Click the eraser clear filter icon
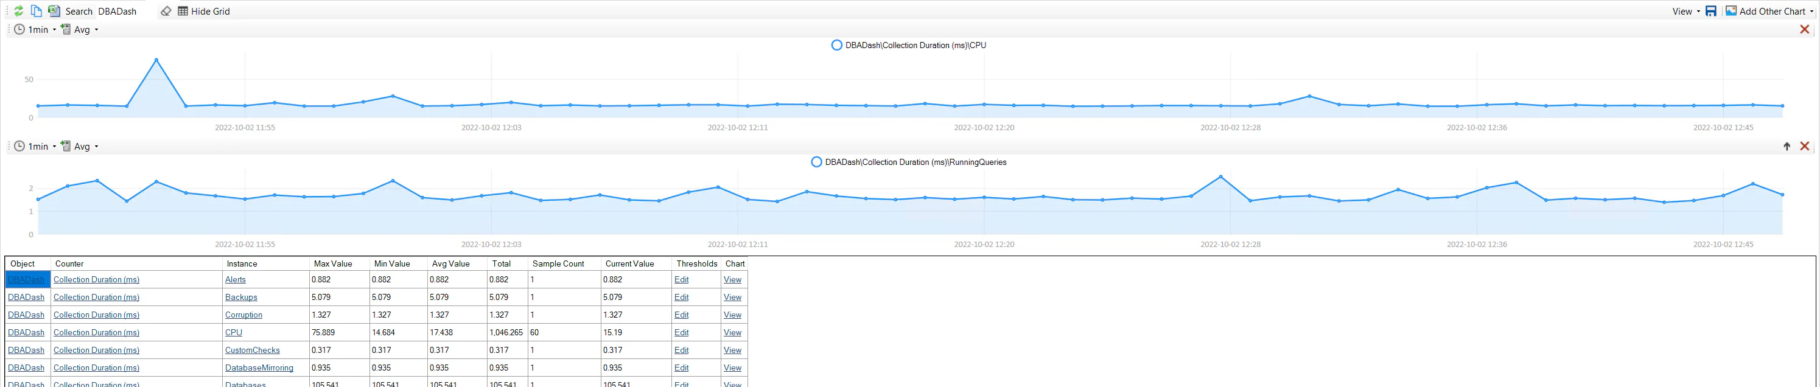The height and width of the screenshot is (387, 1820). pyautogui.click(x=166, y=12)
